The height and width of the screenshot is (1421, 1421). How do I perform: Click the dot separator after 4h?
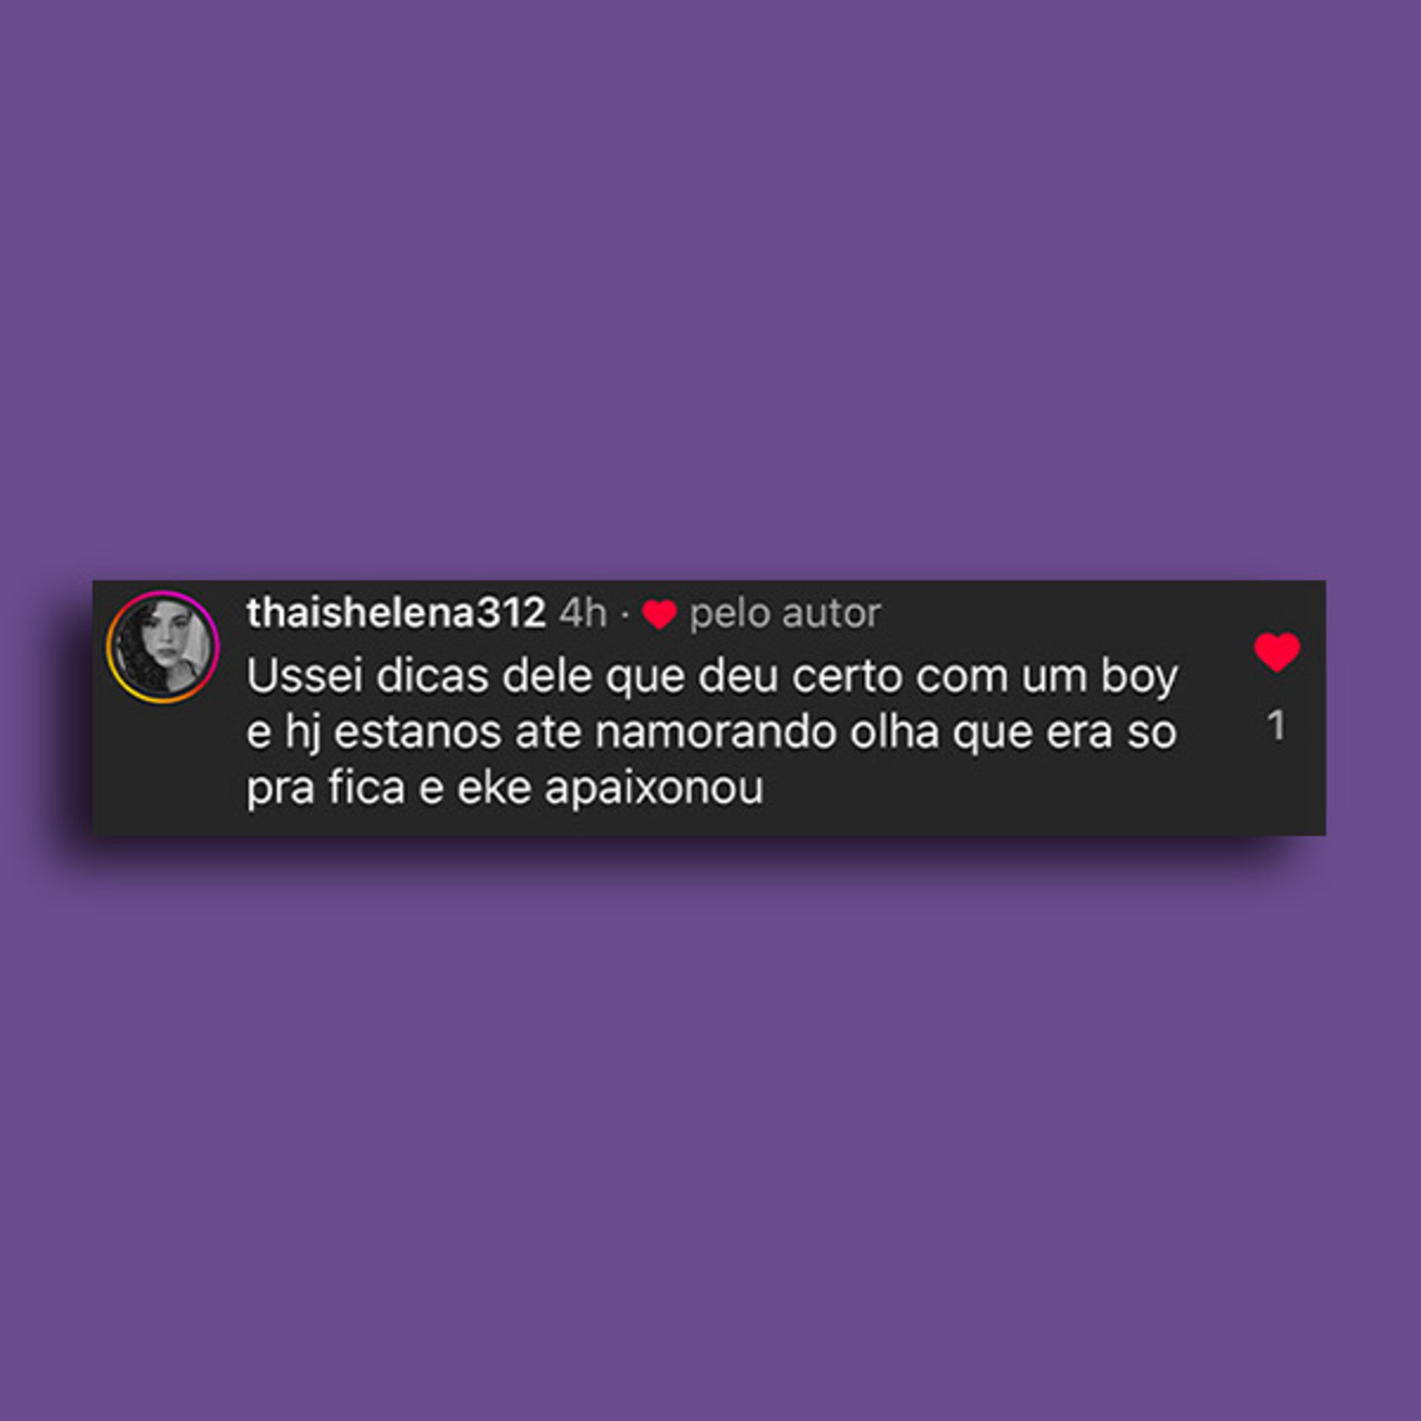[625, 614]
